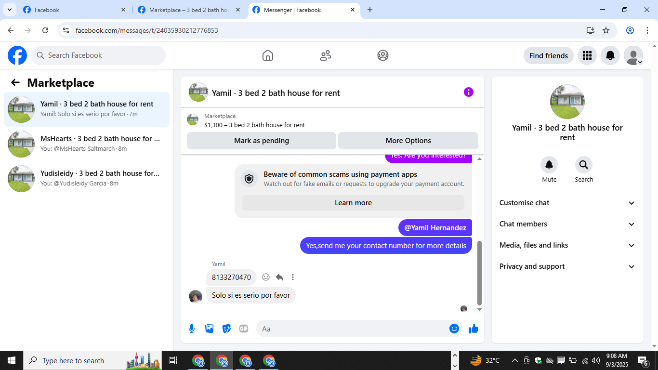Bookmark this page with star icon

(x=606, y=30)
